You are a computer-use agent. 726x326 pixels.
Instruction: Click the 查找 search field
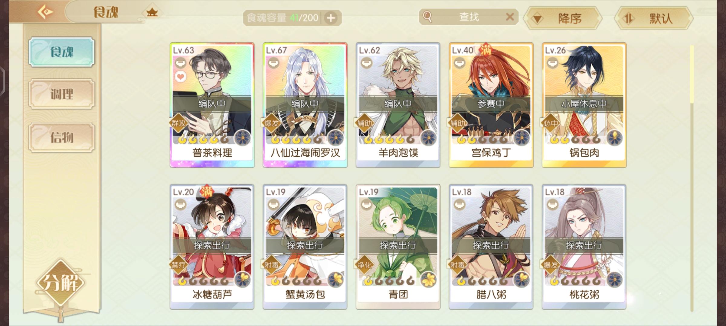[469, 17]
